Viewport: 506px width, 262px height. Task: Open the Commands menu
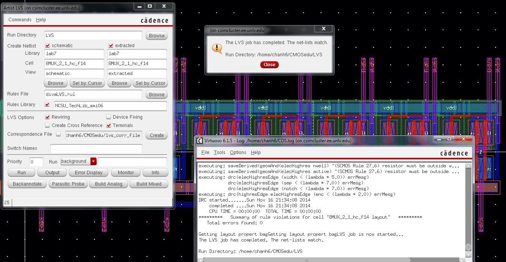click(19, 20)
